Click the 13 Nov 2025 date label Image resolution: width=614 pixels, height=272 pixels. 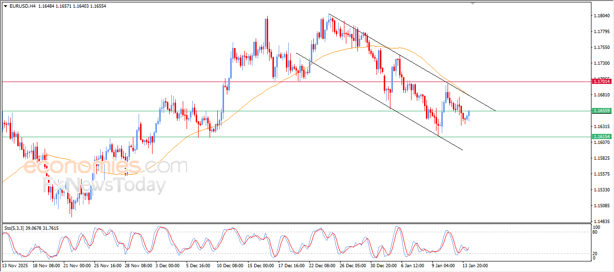point(14,265)
